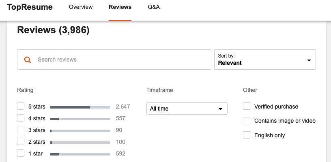The image size is (331, 162).
Task: Focus the Search reviews input field
Action: click(114, 60)
